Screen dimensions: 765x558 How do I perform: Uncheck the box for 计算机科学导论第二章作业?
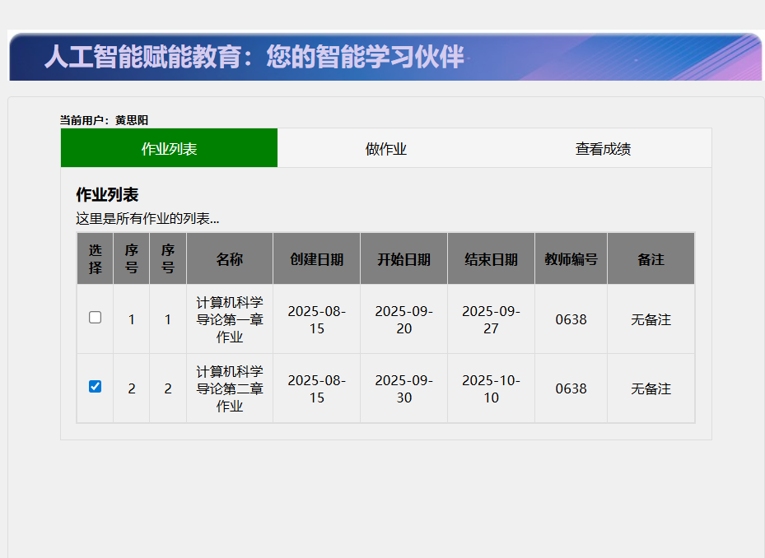[x=95, y=387]
